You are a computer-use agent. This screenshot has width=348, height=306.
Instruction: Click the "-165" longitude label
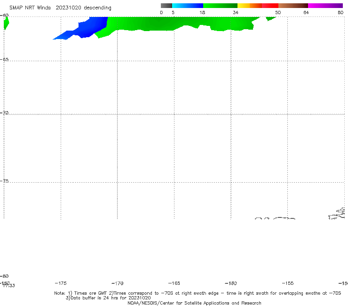pyautogui.click(x=174, y=283)
